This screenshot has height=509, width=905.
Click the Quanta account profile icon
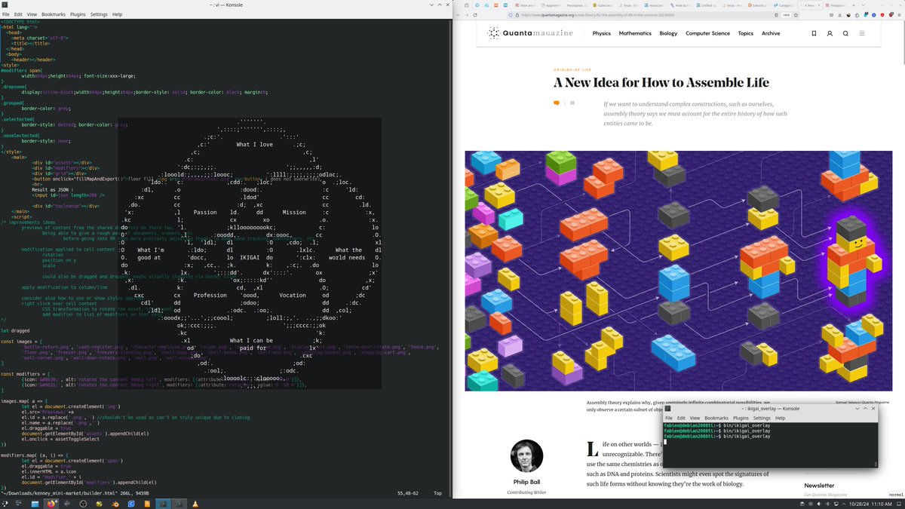[x=830, y=33]
